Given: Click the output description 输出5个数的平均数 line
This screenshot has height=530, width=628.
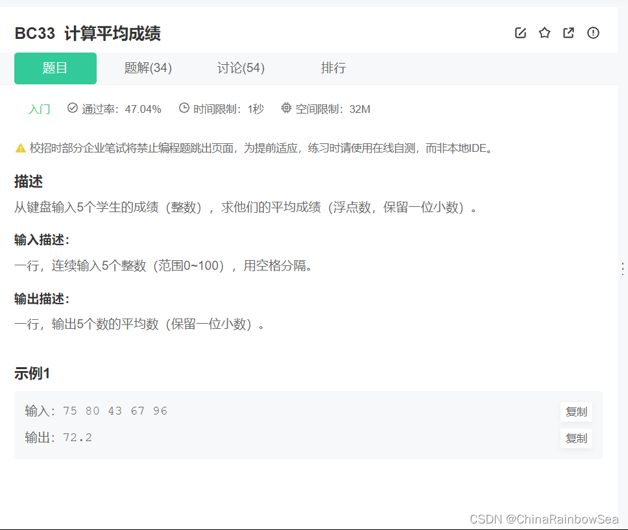Looking at the screenshot, I should point(139,324).
